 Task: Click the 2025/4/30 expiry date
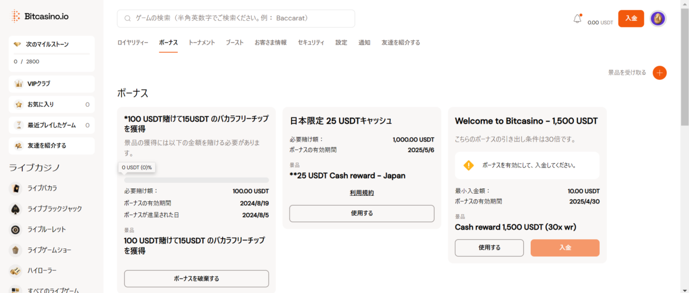pos(585,201)
